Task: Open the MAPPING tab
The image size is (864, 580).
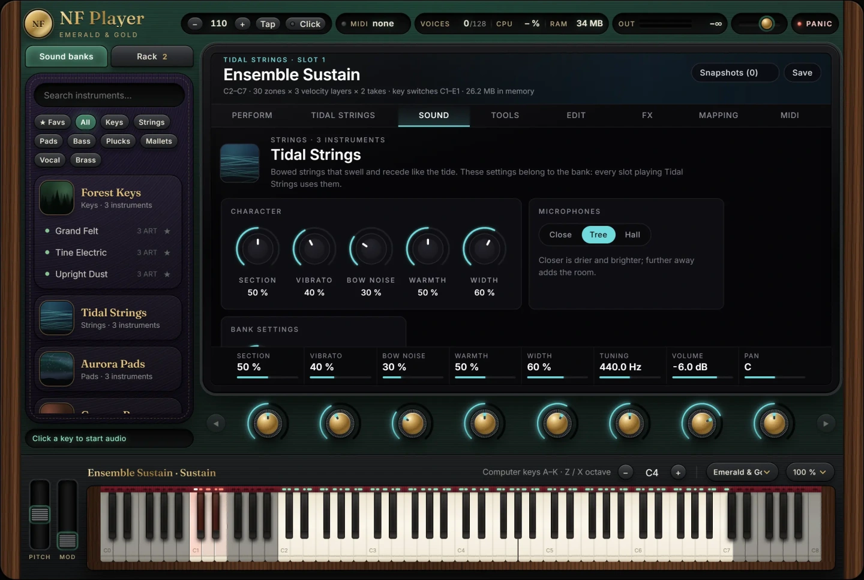Action: pyautogui.click(x=718, y=115)
